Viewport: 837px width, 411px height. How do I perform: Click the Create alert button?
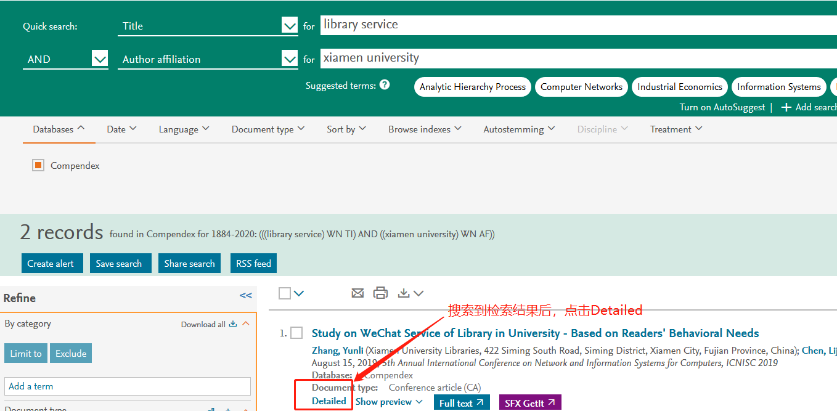(51, 263)
